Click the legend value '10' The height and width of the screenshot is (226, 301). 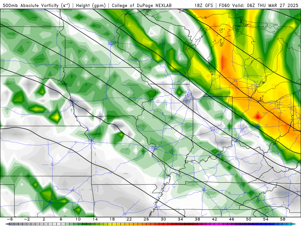[x=78, y=219]
